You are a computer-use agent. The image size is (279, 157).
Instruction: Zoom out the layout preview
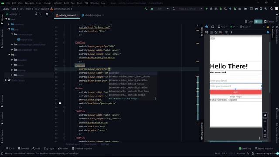tap(265, 126)
